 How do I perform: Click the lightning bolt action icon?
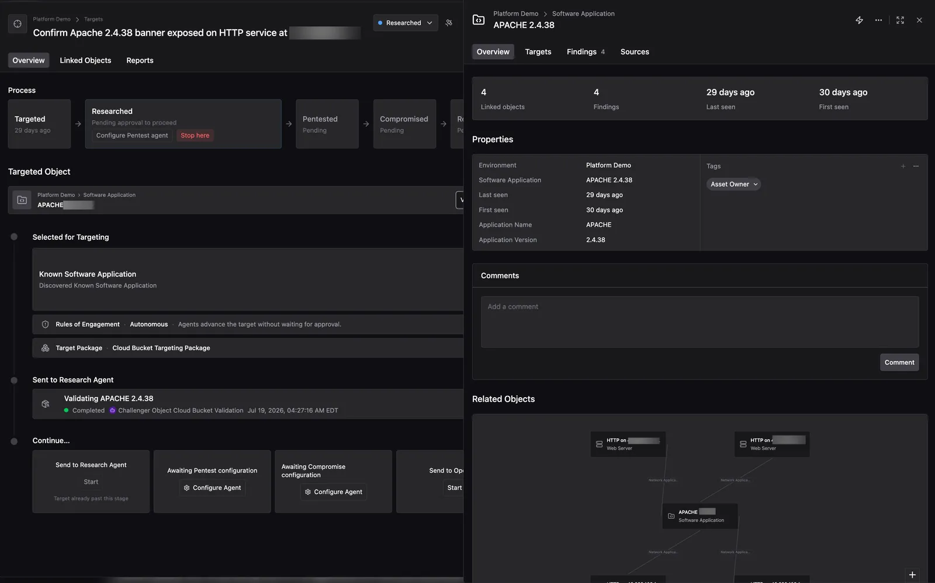(x=859, y=20)
